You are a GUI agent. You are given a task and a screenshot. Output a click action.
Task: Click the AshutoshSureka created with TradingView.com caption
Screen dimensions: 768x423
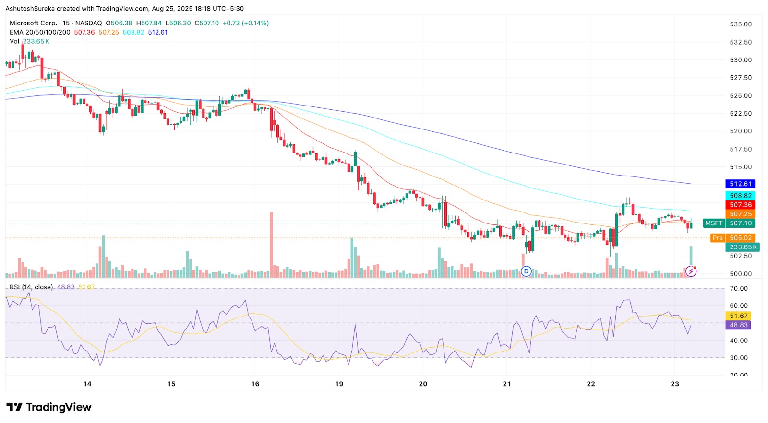pos(125,9)
